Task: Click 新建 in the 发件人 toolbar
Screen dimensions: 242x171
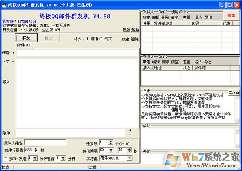Action: click(146, 17)
